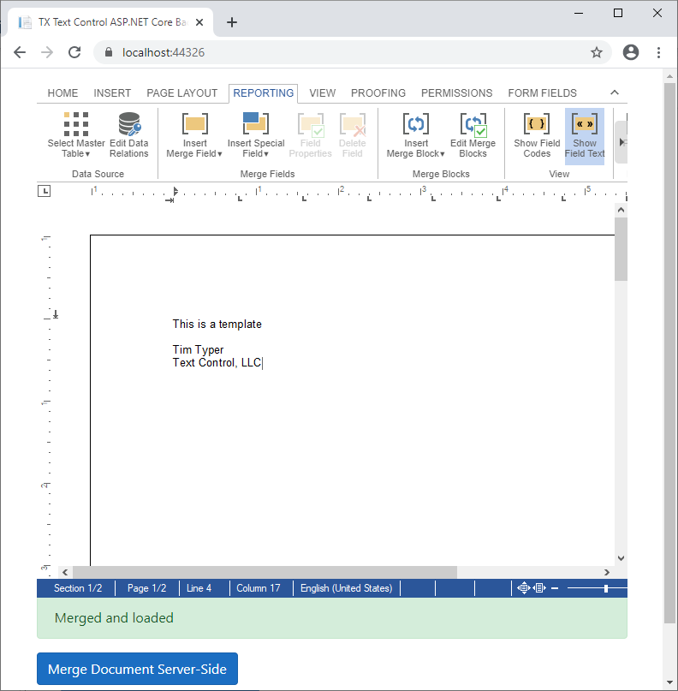678x691 pixels.
Task: Switch to the HOME tab
Action: pos(62,93)
